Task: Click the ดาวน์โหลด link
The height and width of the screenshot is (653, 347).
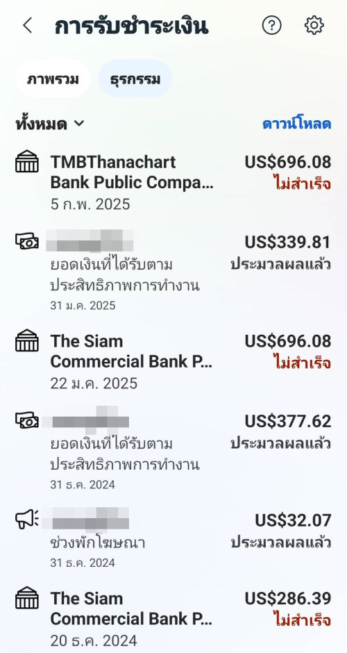Action: tap(296, 124)
